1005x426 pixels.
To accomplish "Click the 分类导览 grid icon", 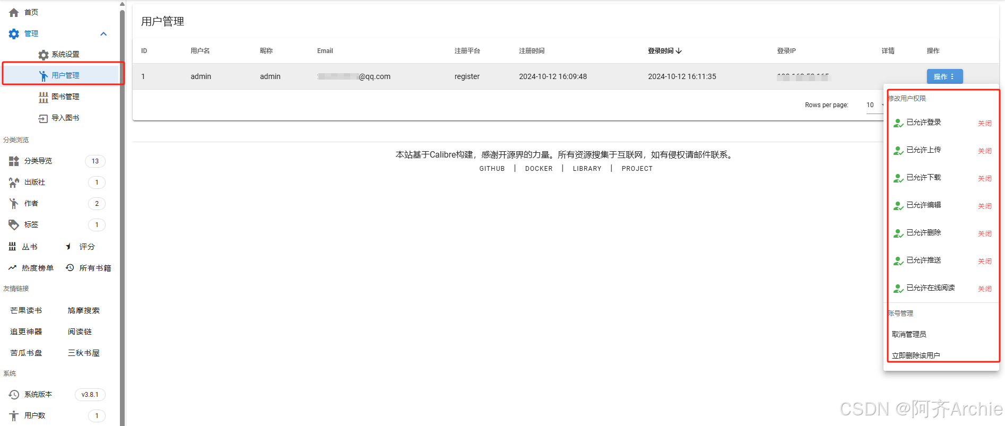I will coord(14,161).
